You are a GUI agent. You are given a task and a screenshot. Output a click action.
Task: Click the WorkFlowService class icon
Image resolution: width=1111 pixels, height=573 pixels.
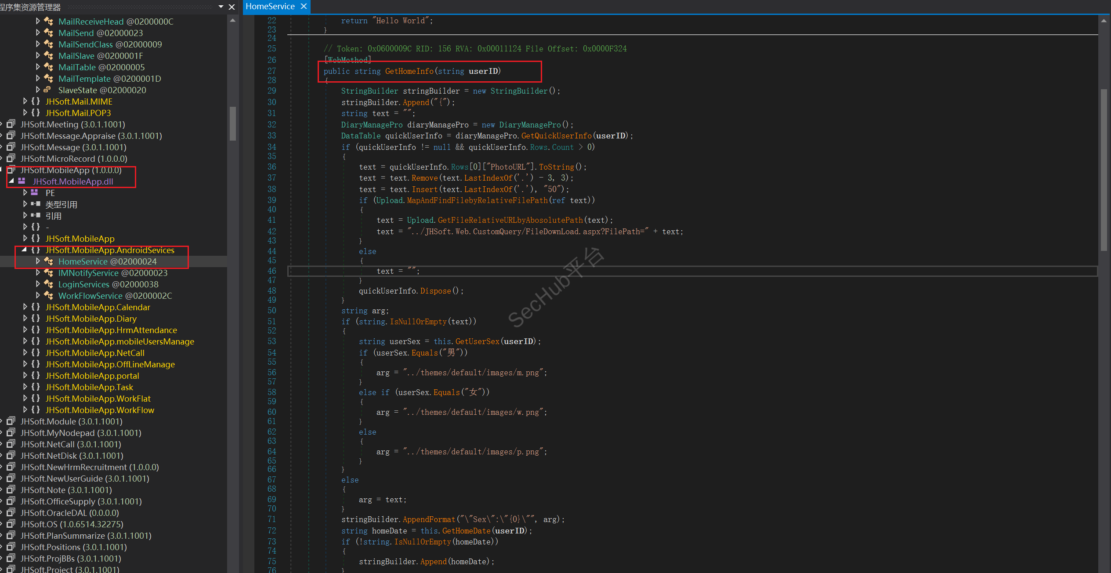(49, 296)
